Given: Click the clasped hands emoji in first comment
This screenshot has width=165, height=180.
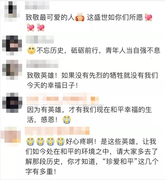Looking at the screenshot, I should [80, 17].
